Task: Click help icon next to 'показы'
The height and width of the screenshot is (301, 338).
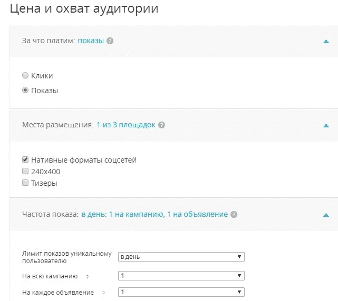Action: click(x=110, y=41)
